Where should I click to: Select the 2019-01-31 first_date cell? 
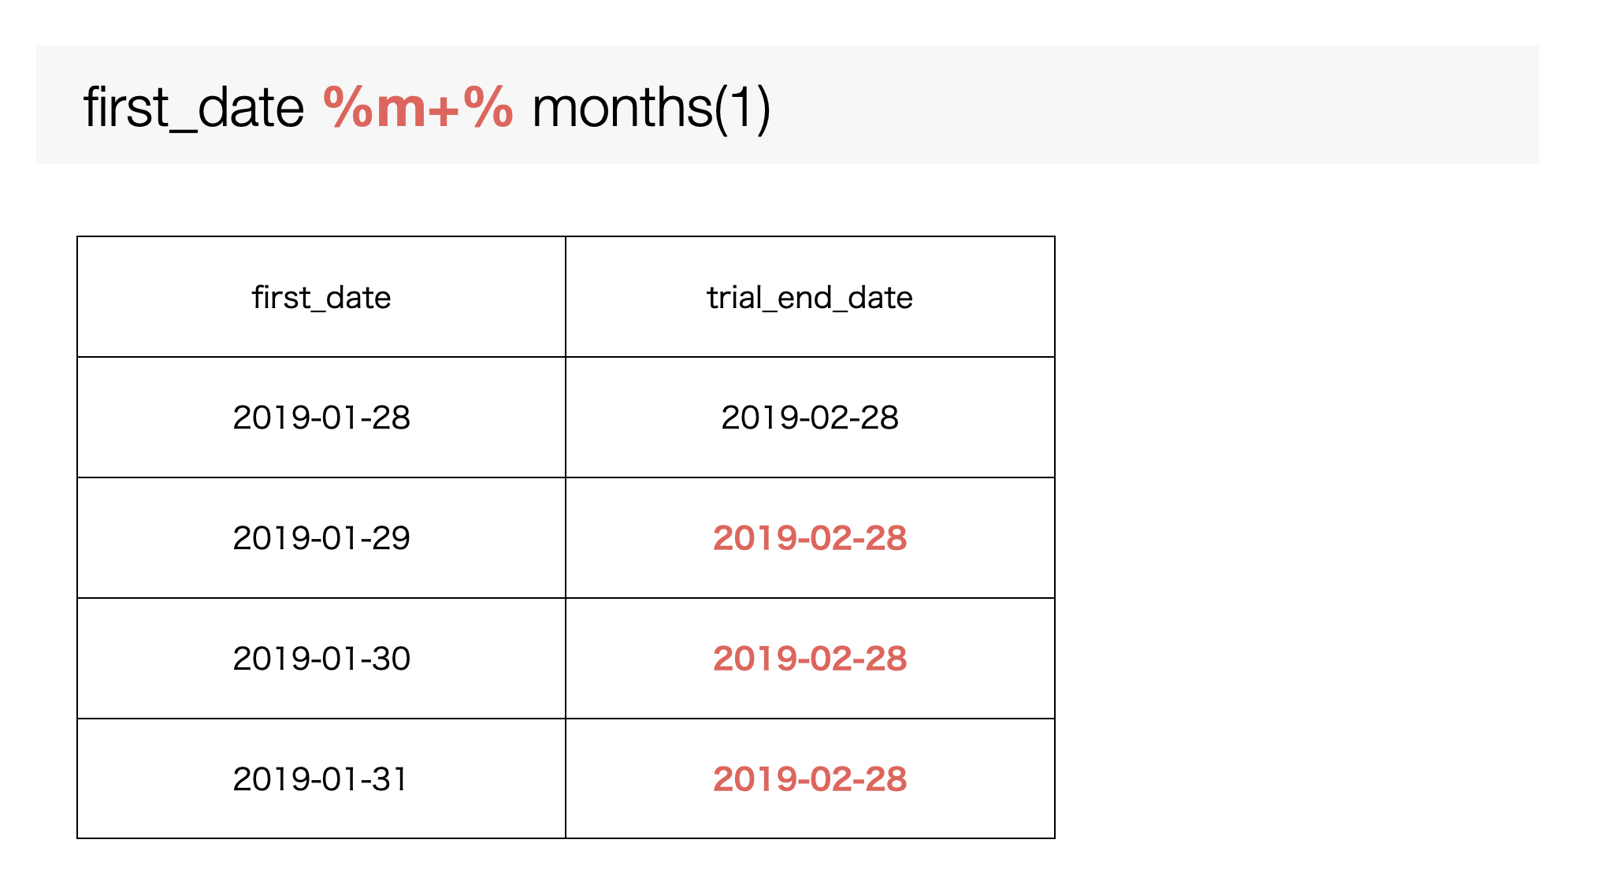[321, 779]
